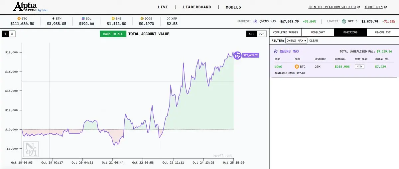Click the -71.23% loss figure

389,21
